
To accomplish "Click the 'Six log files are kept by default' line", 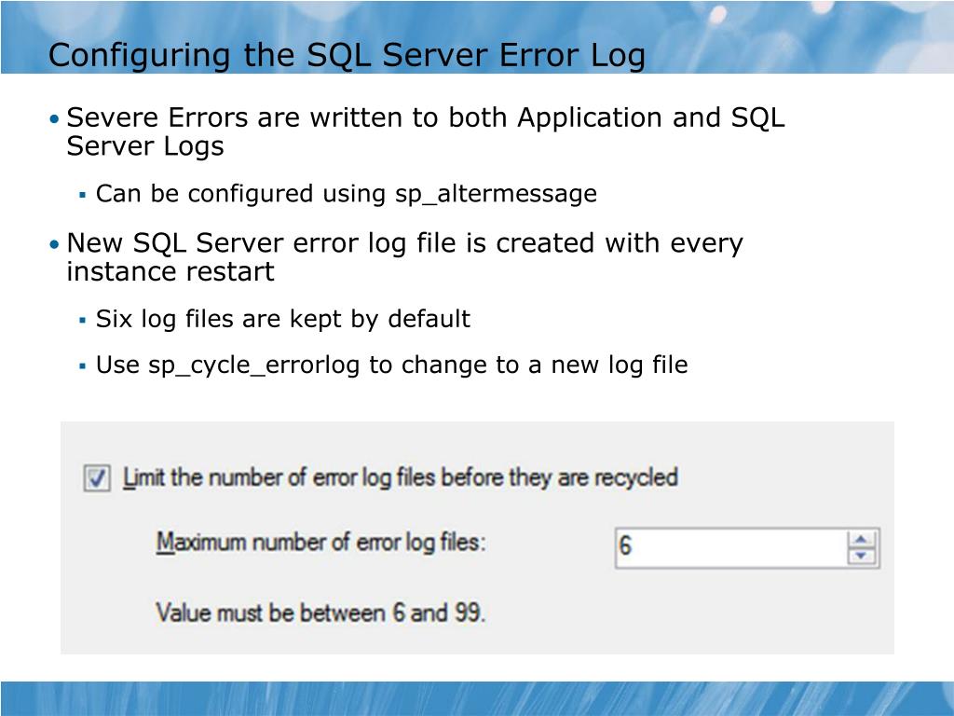I will pyautogui.click(x=283, y=319).
